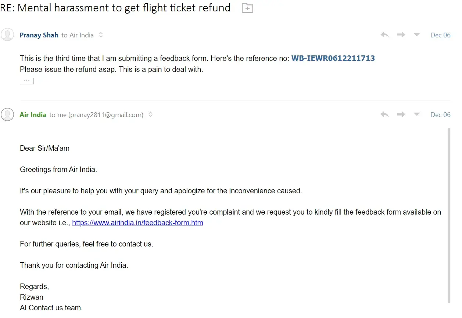Open the airindia.in feedback-form link
This screenshot has width=462, height=318.
(137, 223)
